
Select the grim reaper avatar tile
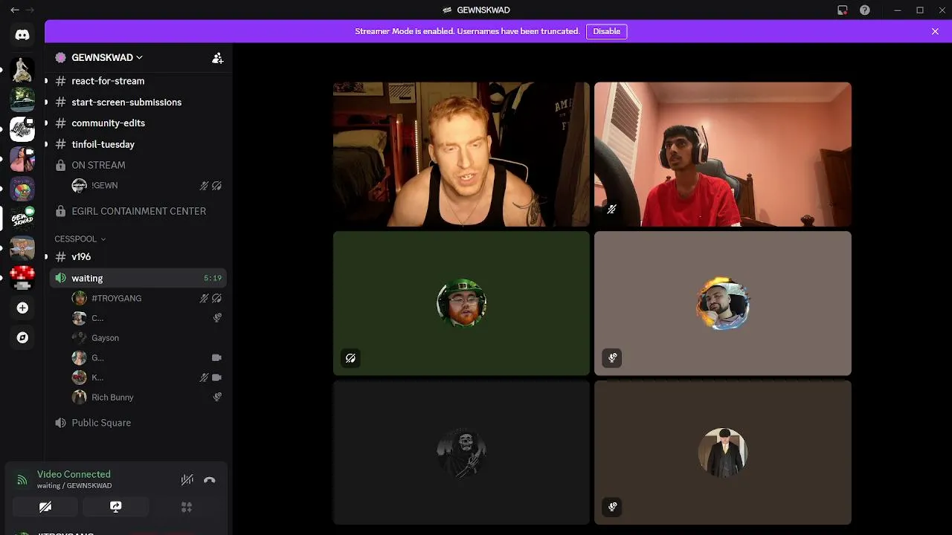[461, 453]
